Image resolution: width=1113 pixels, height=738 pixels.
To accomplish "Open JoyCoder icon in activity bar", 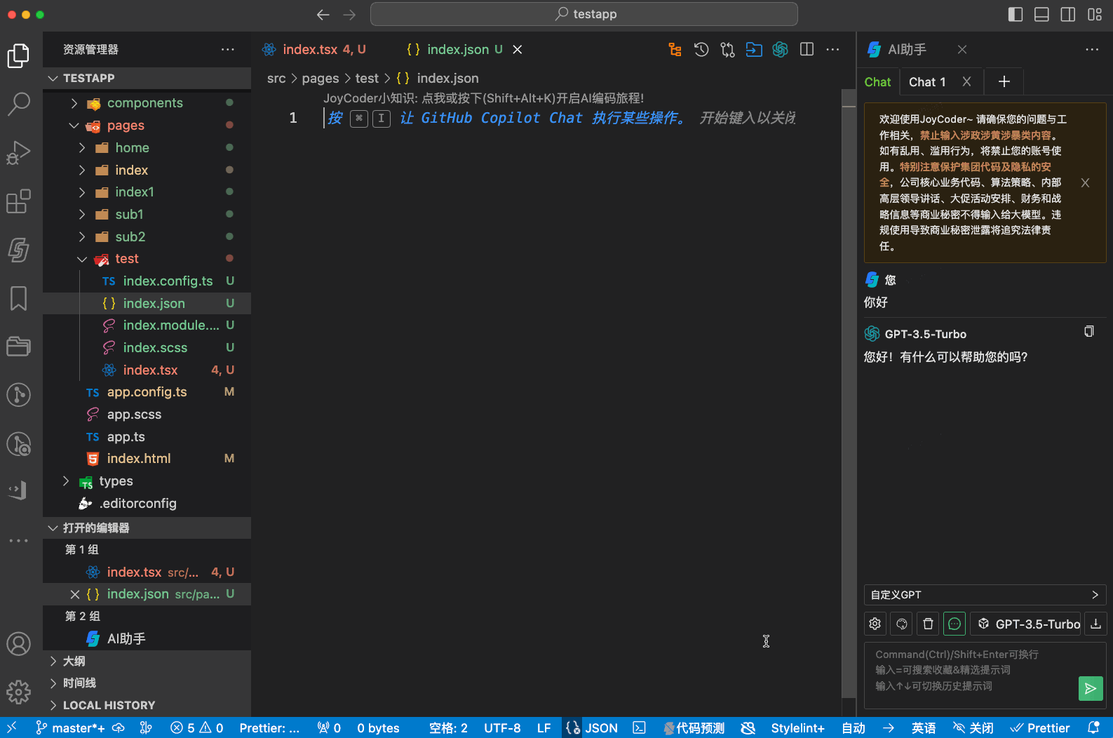I will [19, 250].
